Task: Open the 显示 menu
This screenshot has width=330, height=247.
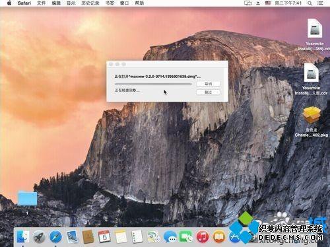Action: click(71, 3)
